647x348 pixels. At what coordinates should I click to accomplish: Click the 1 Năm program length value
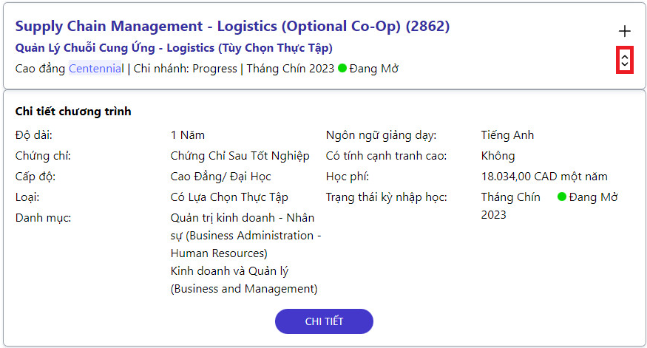point(187,135)
